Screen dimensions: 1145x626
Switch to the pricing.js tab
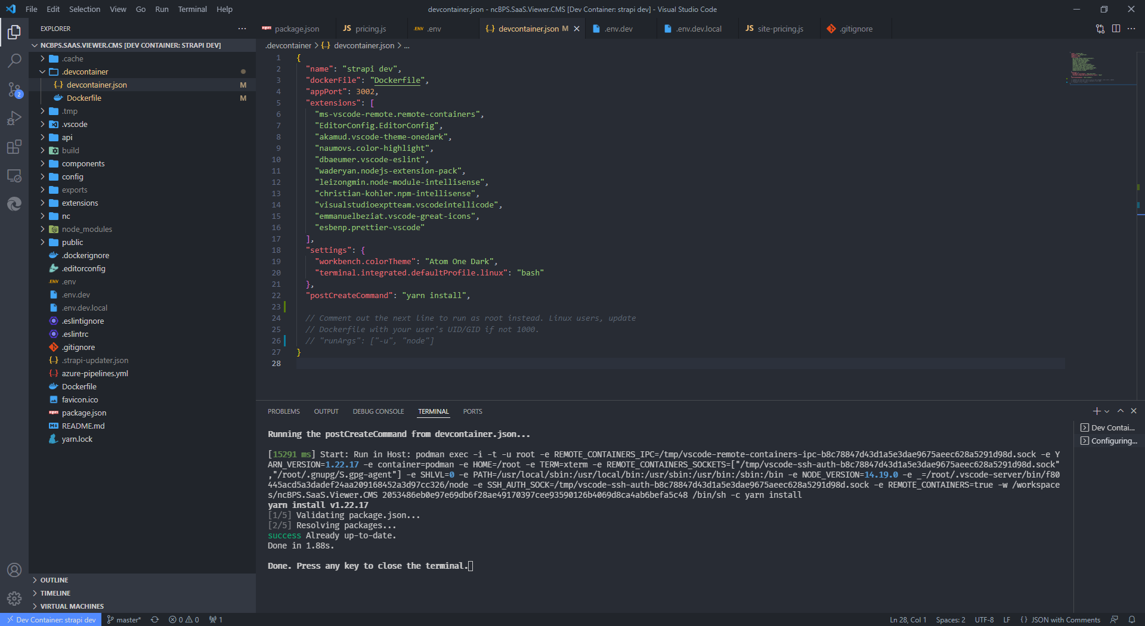tap(370, 29)
